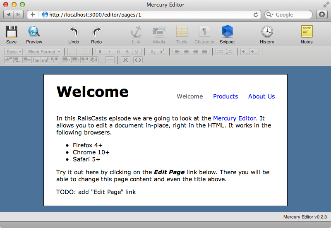This screenshot has height=228, width=331.
Task: Insert table column before current column
Action: click(x=36, y=60)
